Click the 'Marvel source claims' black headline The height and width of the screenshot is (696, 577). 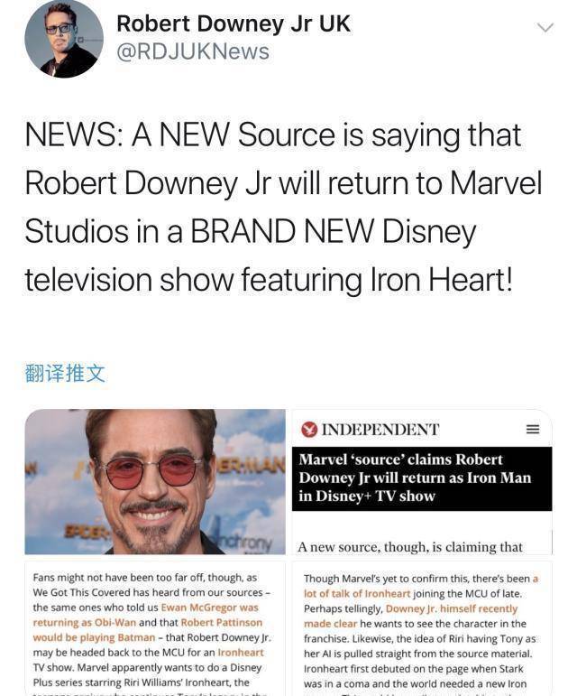[422, 478]
